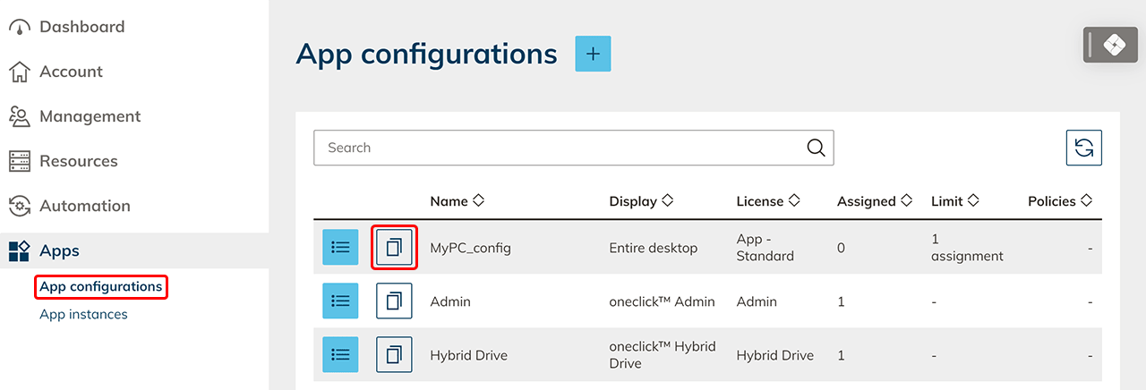Go to Management section in sidebar
1146x390 pixels.
coord(90,116)
